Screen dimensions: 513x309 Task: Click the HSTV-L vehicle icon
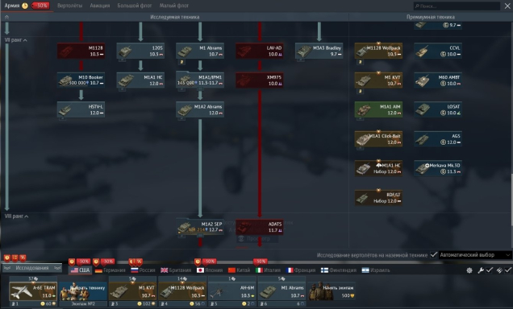81,109
